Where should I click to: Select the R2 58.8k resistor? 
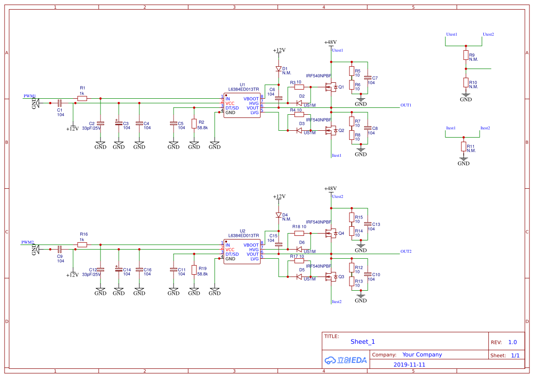pos(194,124)
